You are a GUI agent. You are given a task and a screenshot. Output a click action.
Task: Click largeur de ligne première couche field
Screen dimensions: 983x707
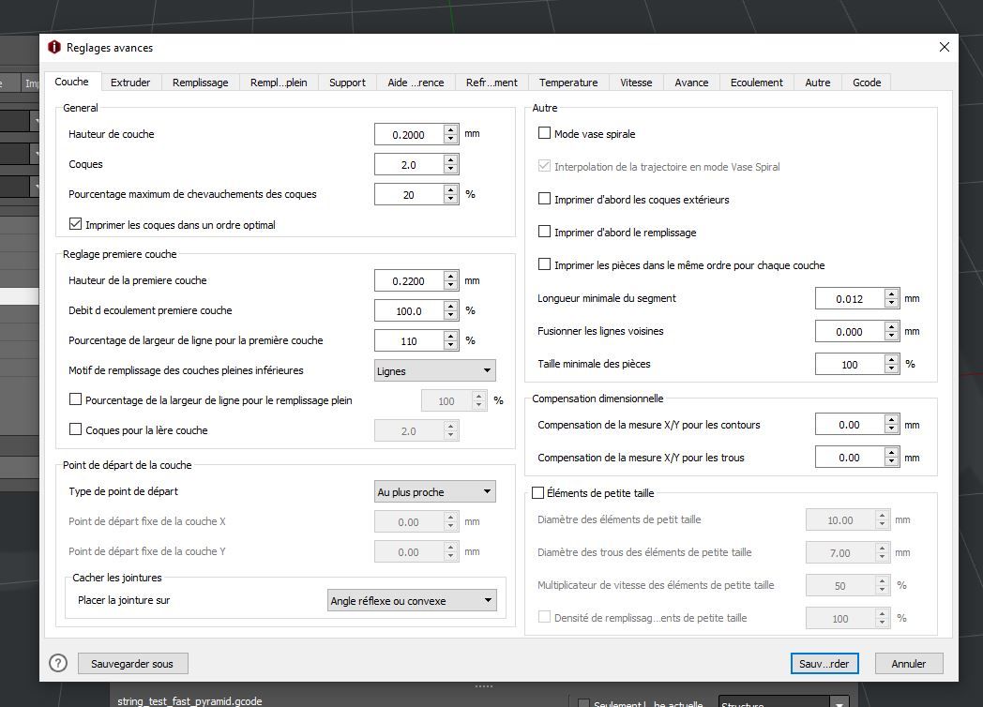click(409, 340)
